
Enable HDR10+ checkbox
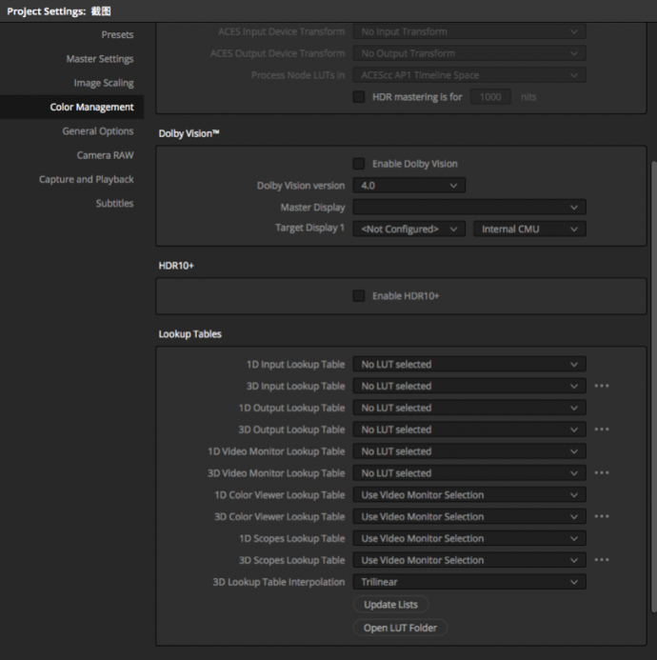[359, 296]
